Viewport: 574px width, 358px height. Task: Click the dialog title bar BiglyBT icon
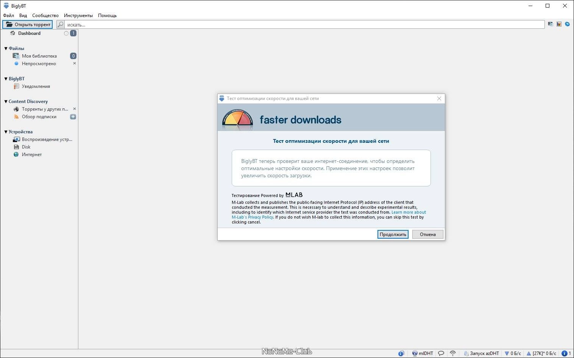(222, 98)
